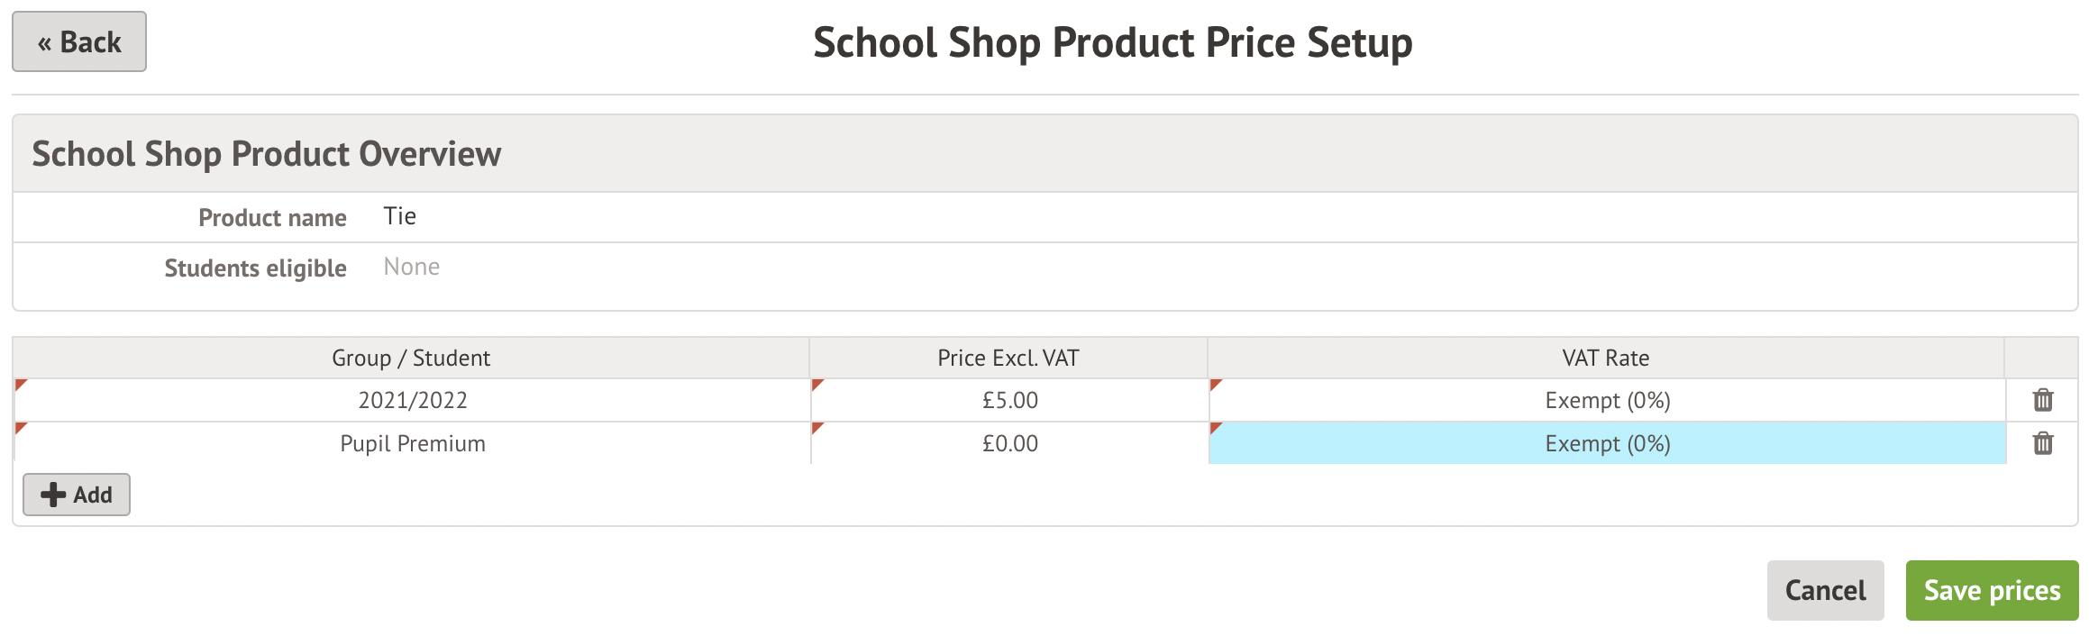The height and width of the screenshot is (636, 2089).
Task: Edit the £5.00 price cell
Action: tap(1009, 400)
